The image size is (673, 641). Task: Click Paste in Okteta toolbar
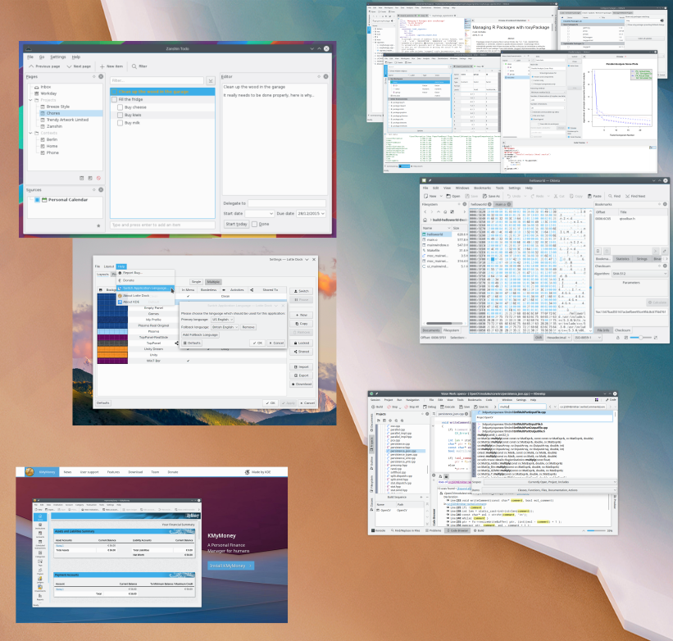(594, 196)
